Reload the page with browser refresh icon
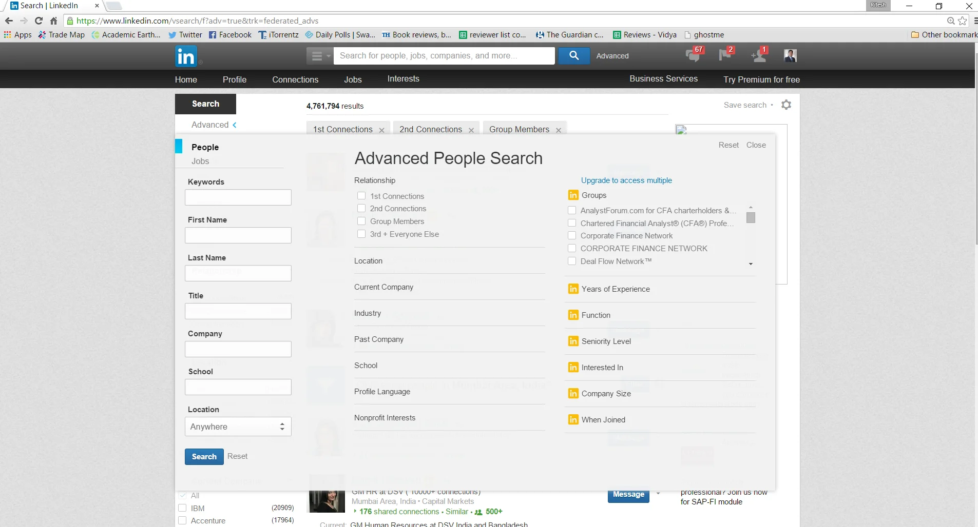The image size is (978, 527). point(39,21)
